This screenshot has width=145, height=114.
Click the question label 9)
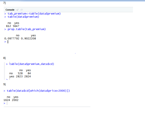pos(4,84)
